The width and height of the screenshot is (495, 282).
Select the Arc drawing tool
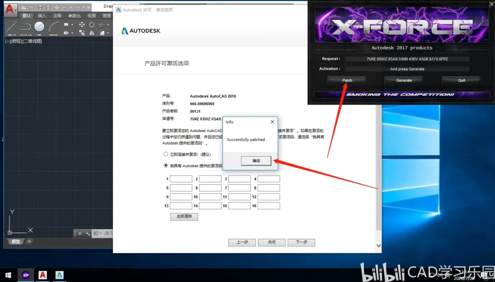[54, 27]
